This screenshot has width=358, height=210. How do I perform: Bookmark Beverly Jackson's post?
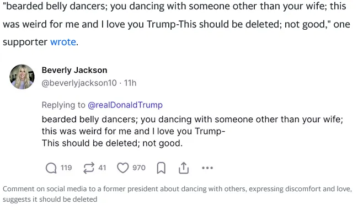click(161, 168)
